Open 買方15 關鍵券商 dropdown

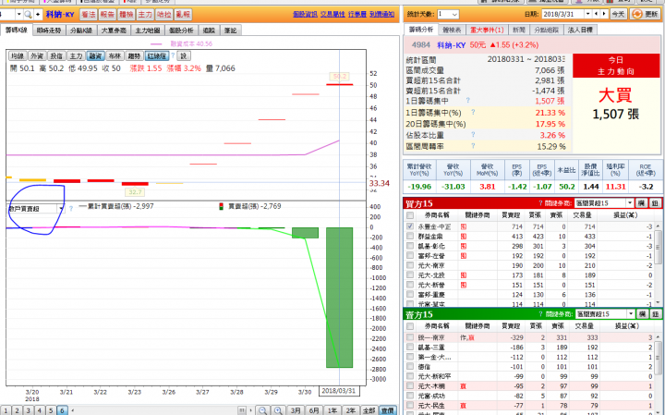(630, 203)
